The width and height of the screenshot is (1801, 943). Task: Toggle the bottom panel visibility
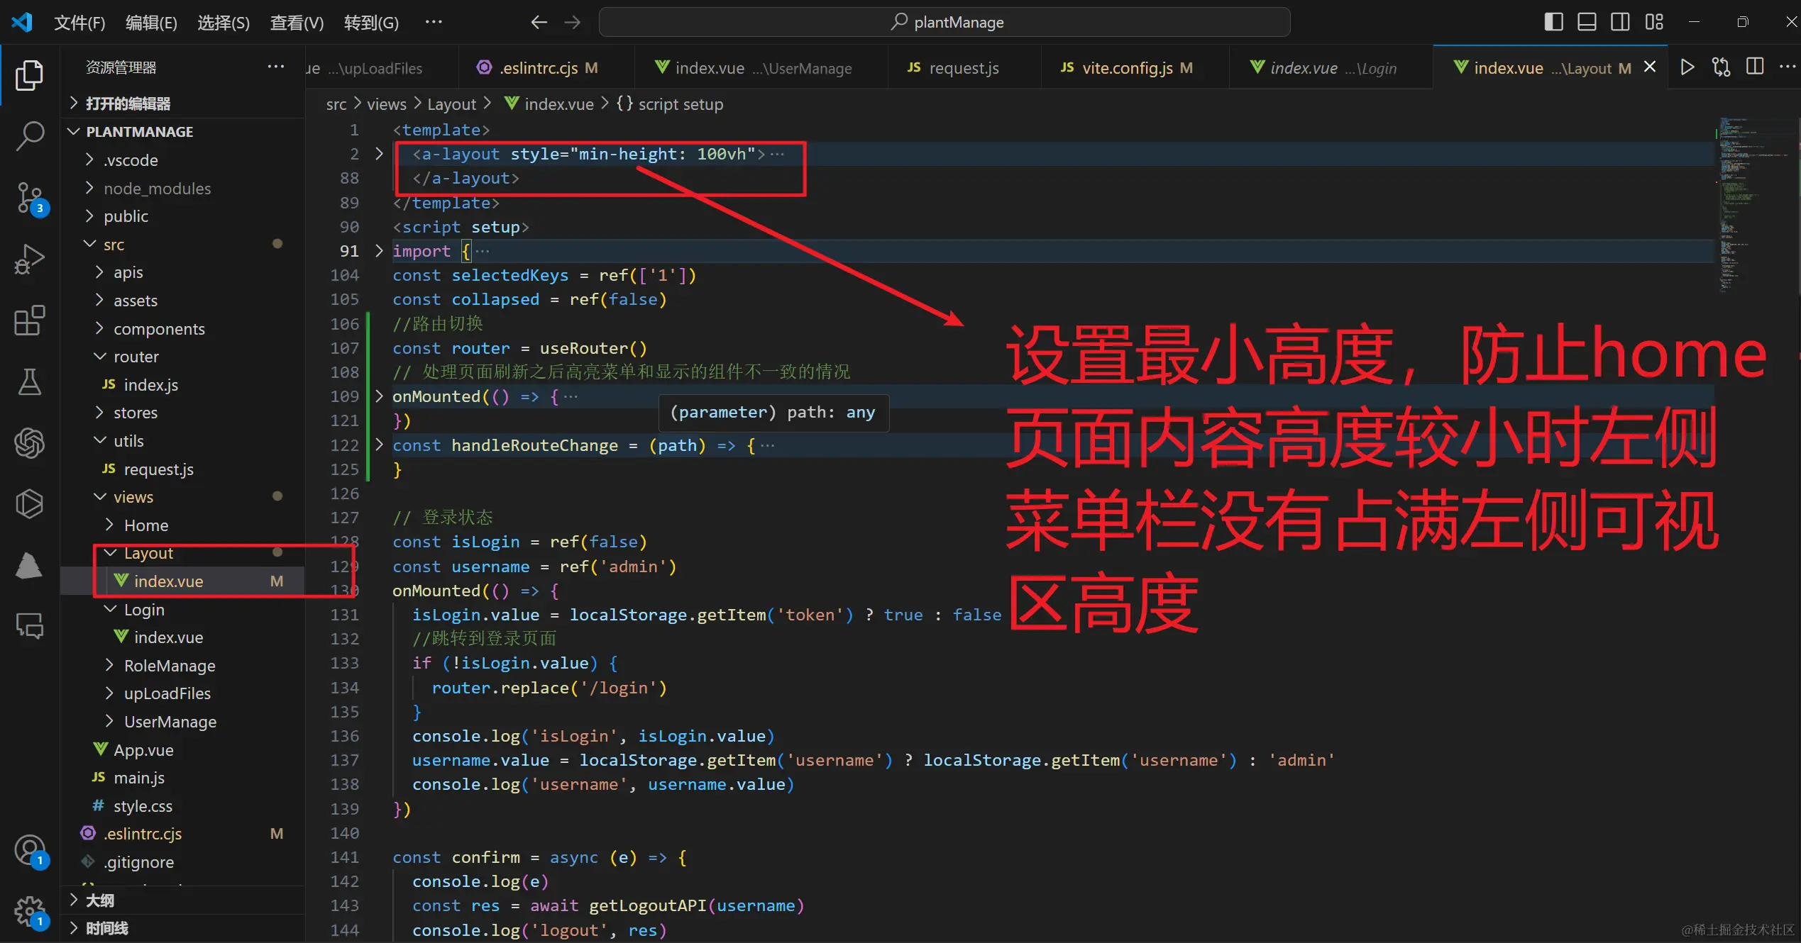tap(1587, 22)
